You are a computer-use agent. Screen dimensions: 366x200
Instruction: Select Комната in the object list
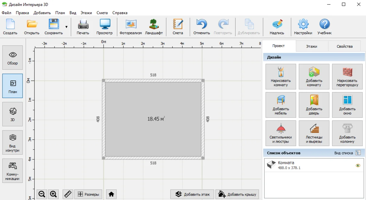tap(314, 165)
